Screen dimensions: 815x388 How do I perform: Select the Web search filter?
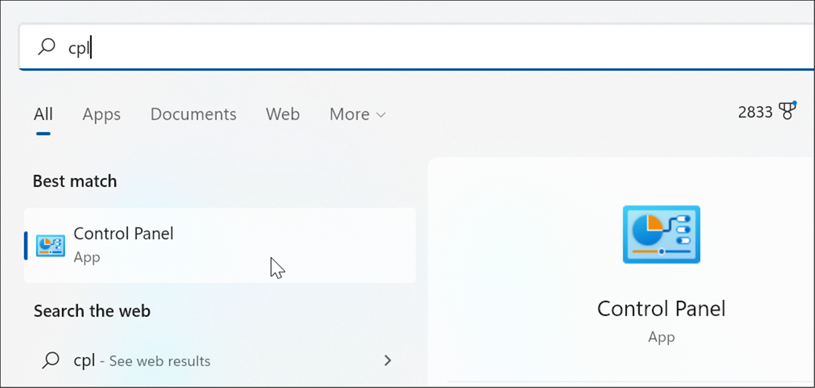click(x=283, y=114)
